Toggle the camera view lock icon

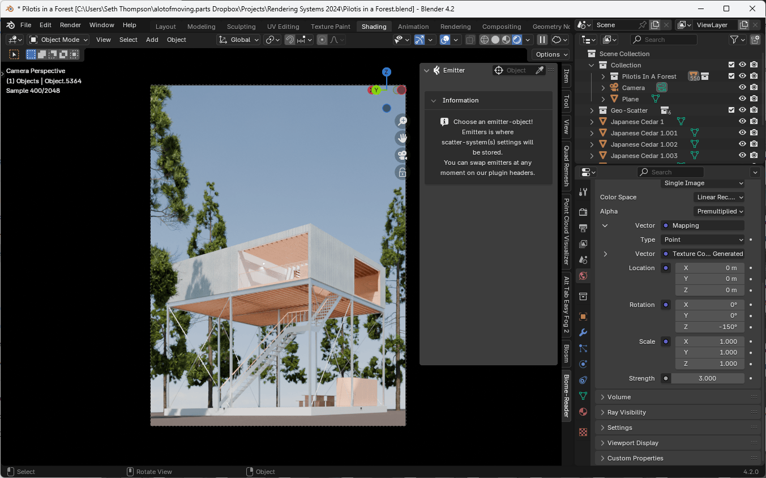click(x=402, y=173)
